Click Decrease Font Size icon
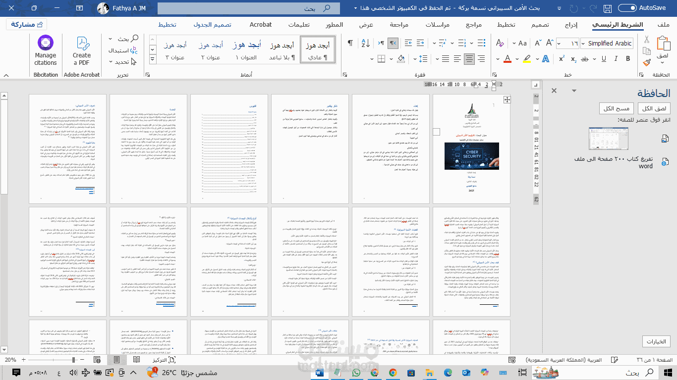The height and width of the screenshot is (380, 677). [x=538, y=43]
